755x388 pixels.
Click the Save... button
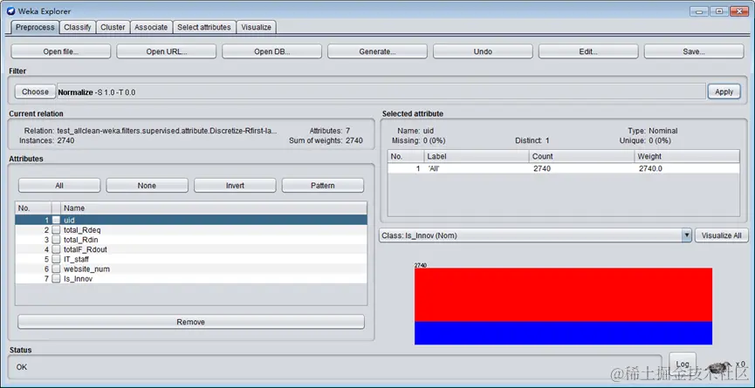[694, 51]
